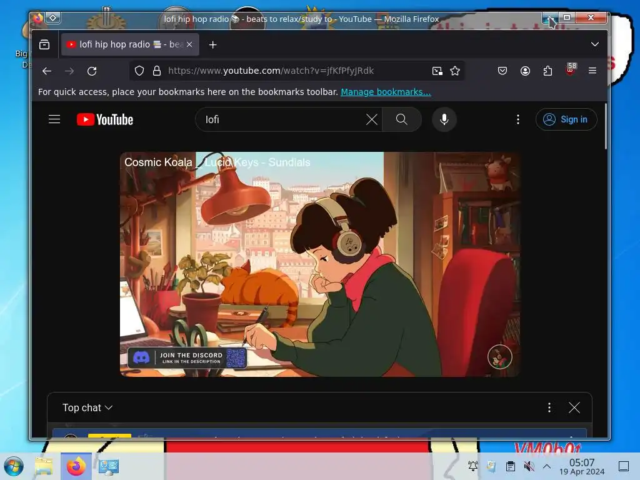
Task: Open Picture-in-Picture icon in address bar
Action: coord(437,71)
